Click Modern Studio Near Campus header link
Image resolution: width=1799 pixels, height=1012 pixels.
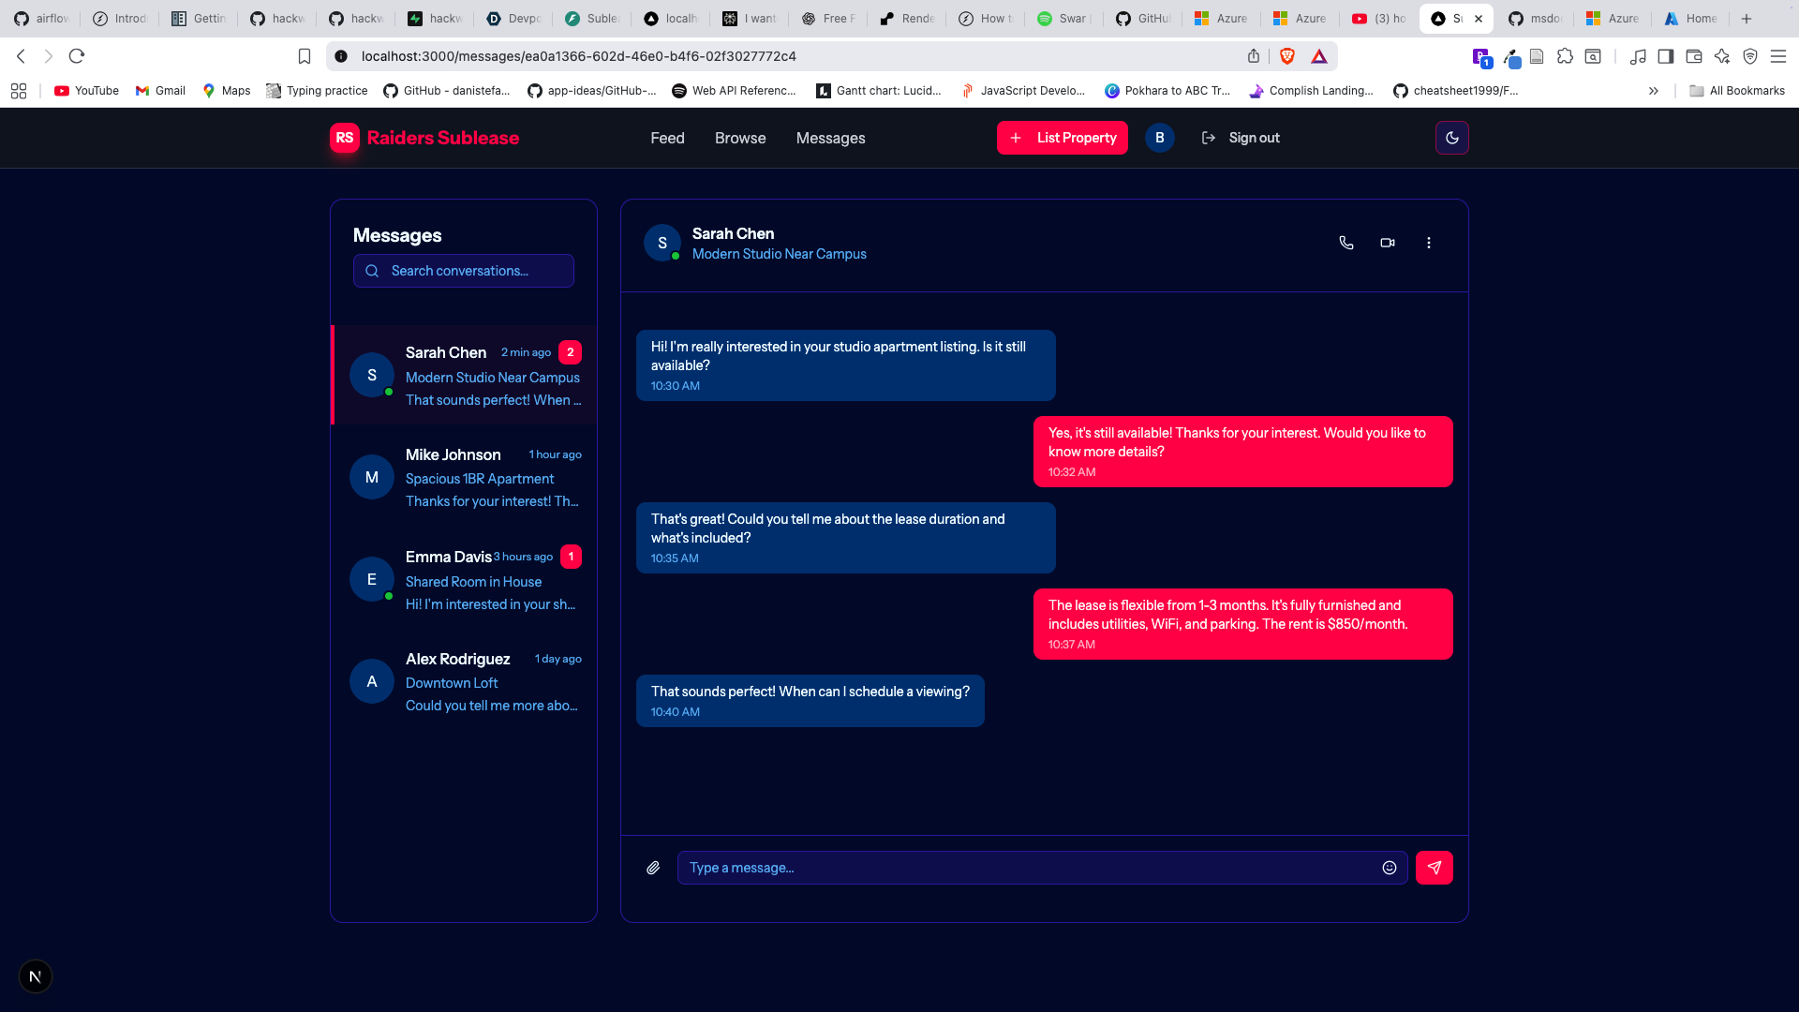(x=779, y=254)
